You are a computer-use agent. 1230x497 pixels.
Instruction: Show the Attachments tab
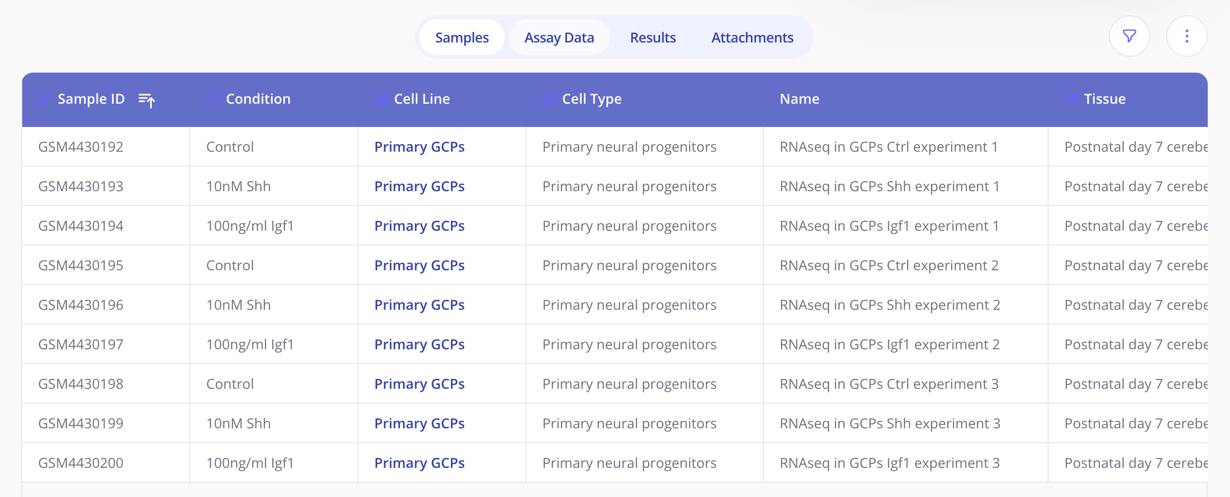pos(752,38)
